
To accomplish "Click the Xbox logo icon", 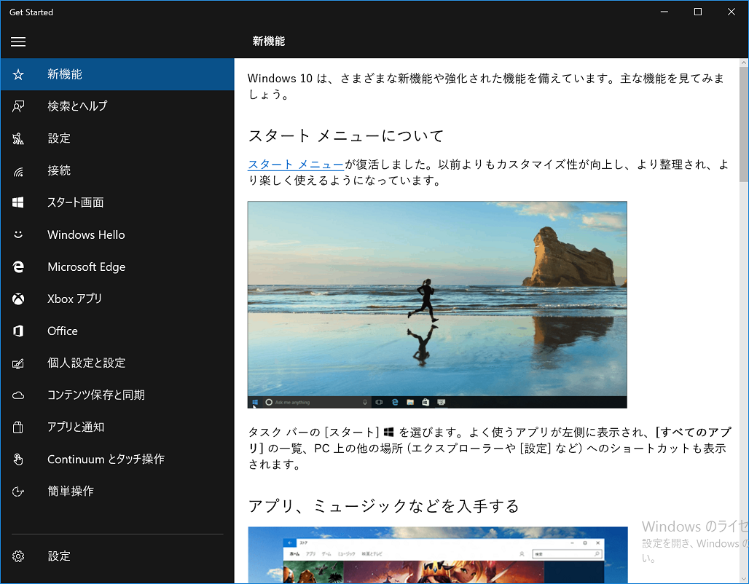I will [18, 299].
